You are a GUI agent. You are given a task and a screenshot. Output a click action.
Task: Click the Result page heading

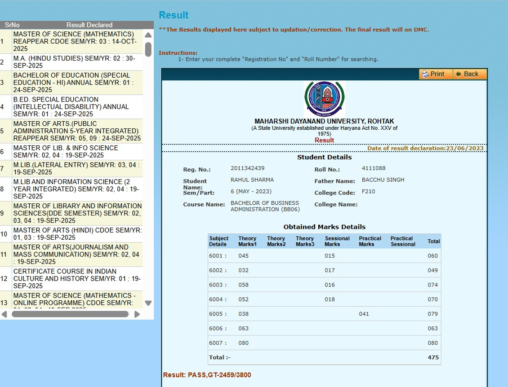pos(174,15)
